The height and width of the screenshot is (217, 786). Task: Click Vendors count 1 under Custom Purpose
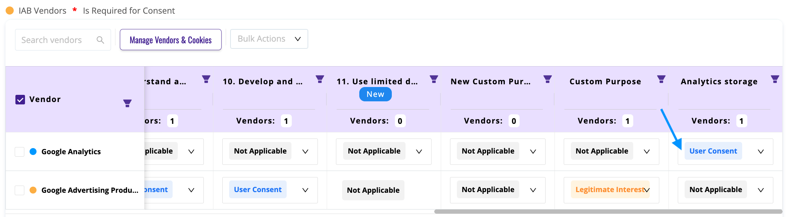pos(627,121)
